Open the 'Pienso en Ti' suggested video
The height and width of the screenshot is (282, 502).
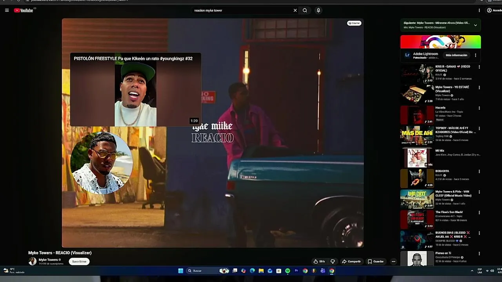point(417,258)
